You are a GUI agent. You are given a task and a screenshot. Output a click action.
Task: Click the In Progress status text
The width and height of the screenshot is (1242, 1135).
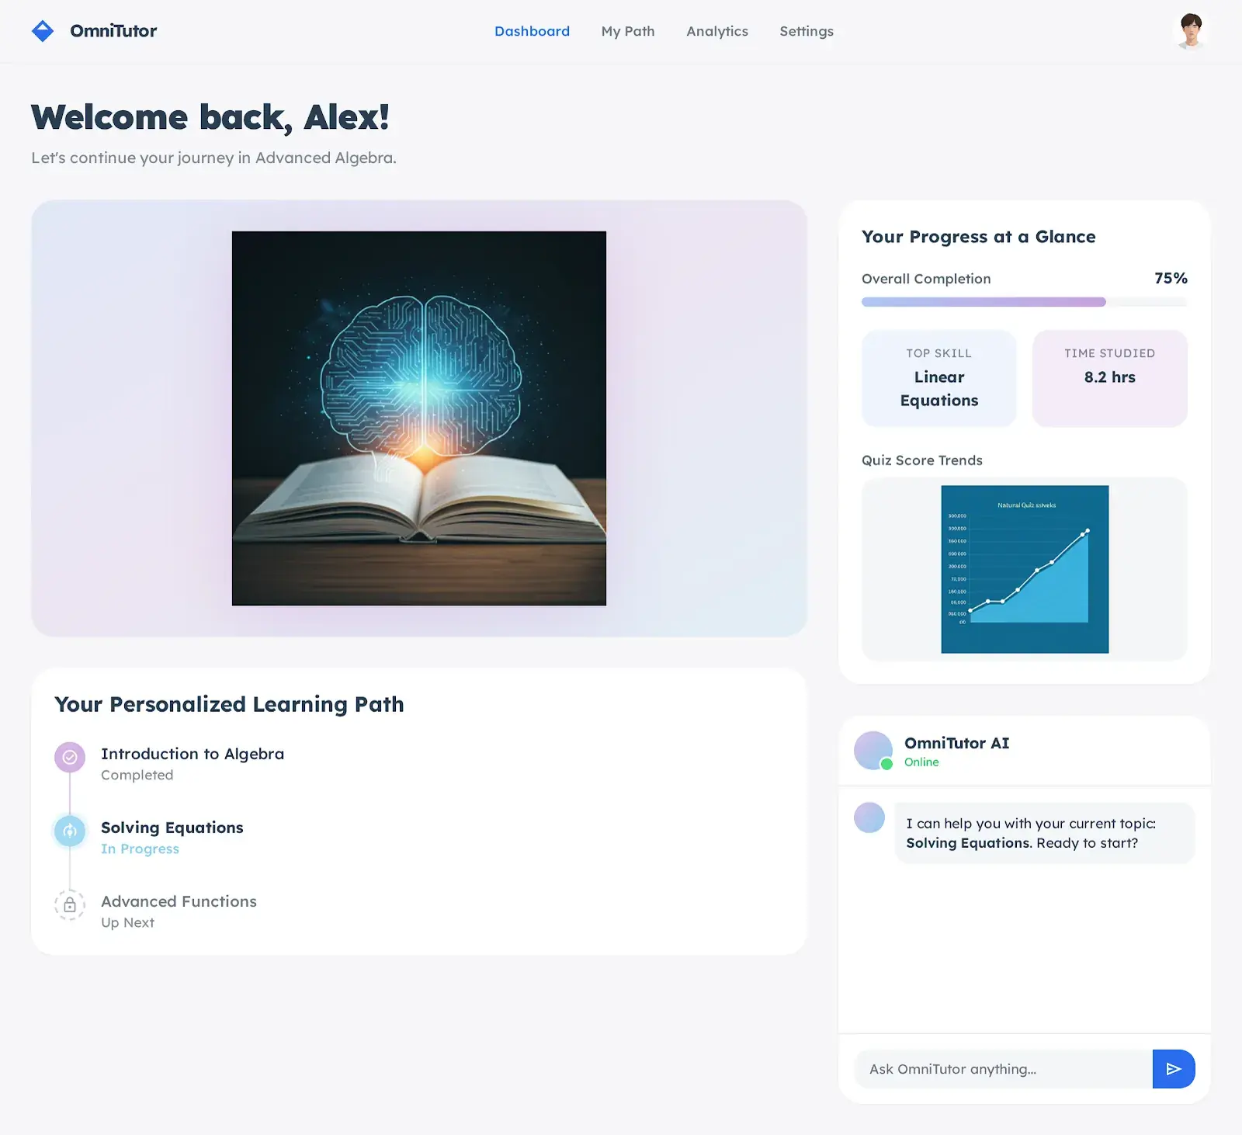pos(140,849)
